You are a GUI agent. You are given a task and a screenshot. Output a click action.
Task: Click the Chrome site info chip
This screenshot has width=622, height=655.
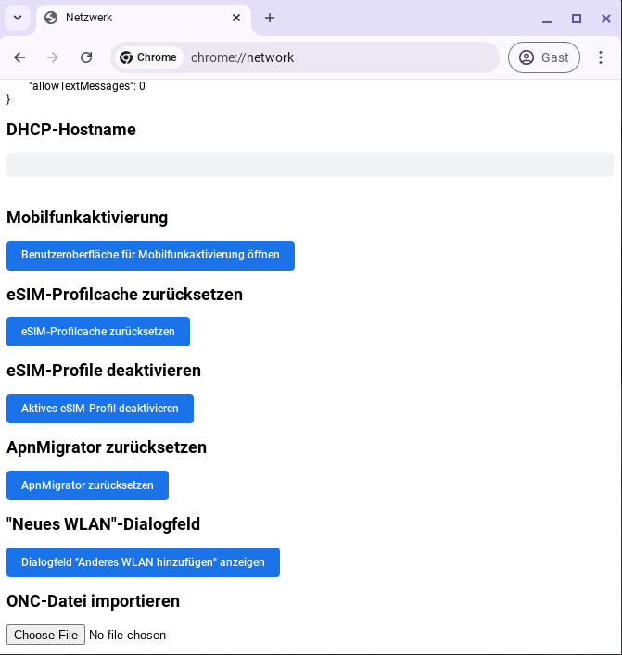148,57
